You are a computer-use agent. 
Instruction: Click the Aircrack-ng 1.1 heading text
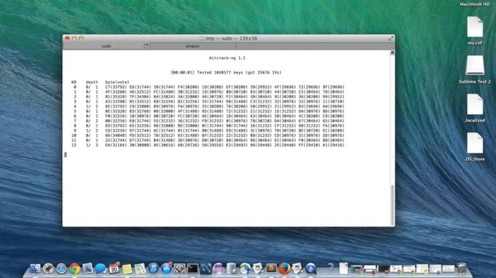tap(227, 58)
